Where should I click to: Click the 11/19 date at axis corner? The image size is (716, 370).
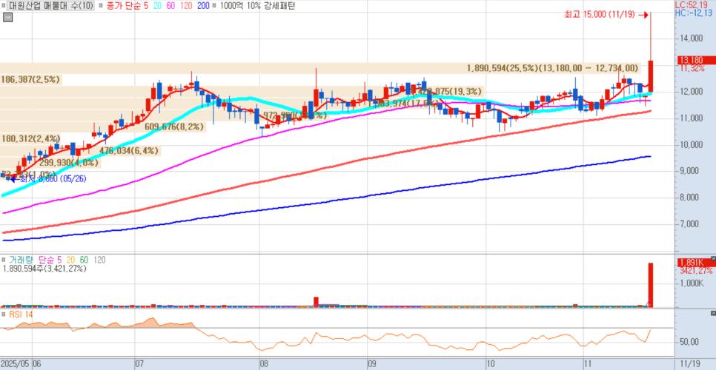click(x=690, y=364)
